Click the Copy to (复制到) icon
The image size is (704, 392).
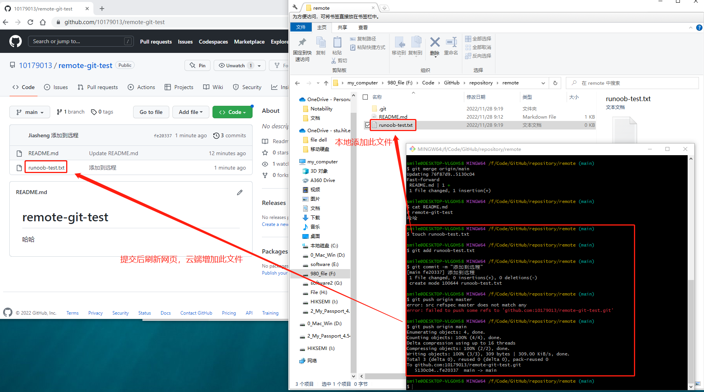pyautogui.click(x=415, y=46)
